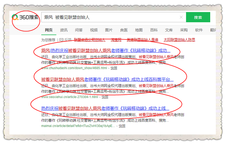Image resolution: width=226 pixels, height=146 pixels.
Task: Click the 反馈 feedback icon
Action: (x=62, y=40)
